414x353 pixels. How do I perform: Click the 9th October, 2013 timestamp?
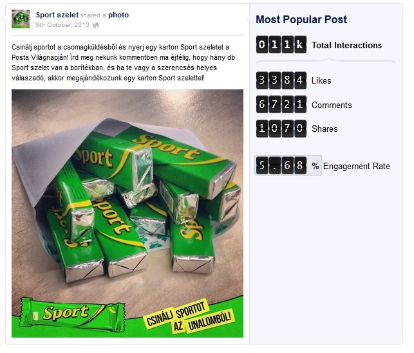(64, 25)
